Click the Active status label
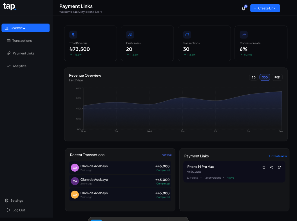 pos(230,178)
